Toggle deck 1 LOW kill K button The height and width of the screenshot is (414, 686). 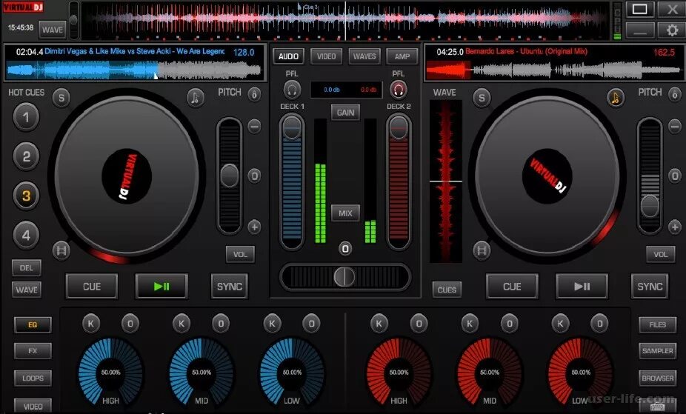[x=272, y=324]
